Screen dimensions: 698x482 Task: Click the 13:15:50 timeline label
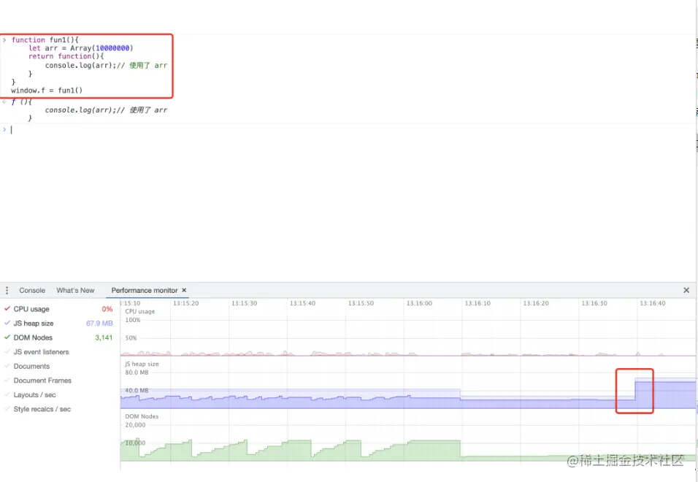(361, 303)
